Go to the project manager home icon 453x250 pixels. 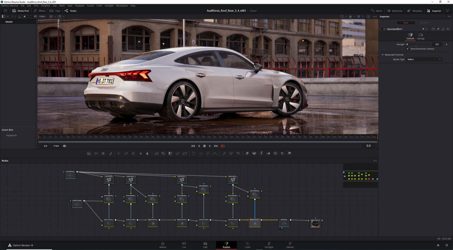(438, 245)
